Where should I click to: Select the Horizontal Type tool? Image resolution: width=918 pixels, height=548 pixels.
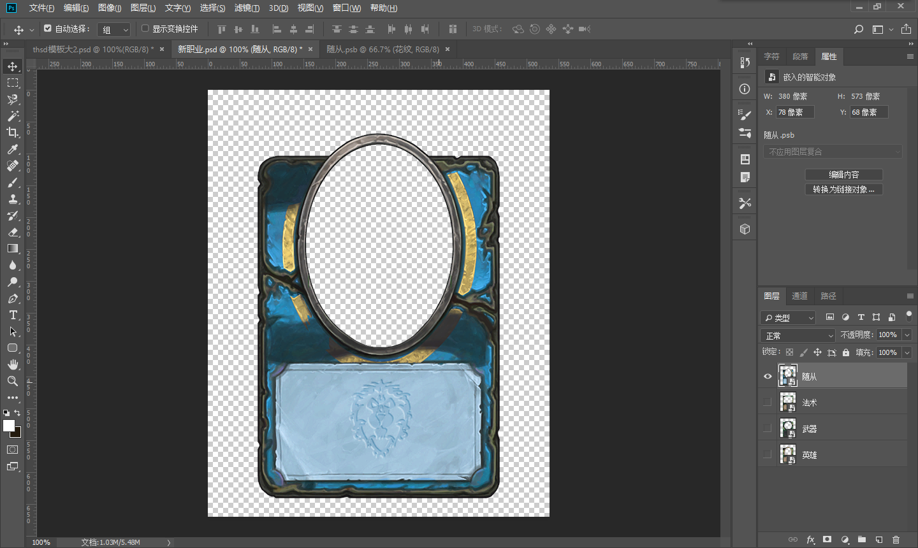(x=13, y=315)
